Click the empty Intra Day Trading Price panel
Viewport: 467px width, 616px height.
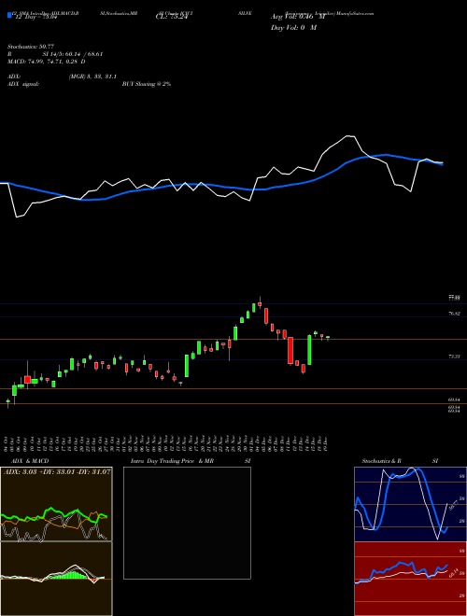click(187, 523)
